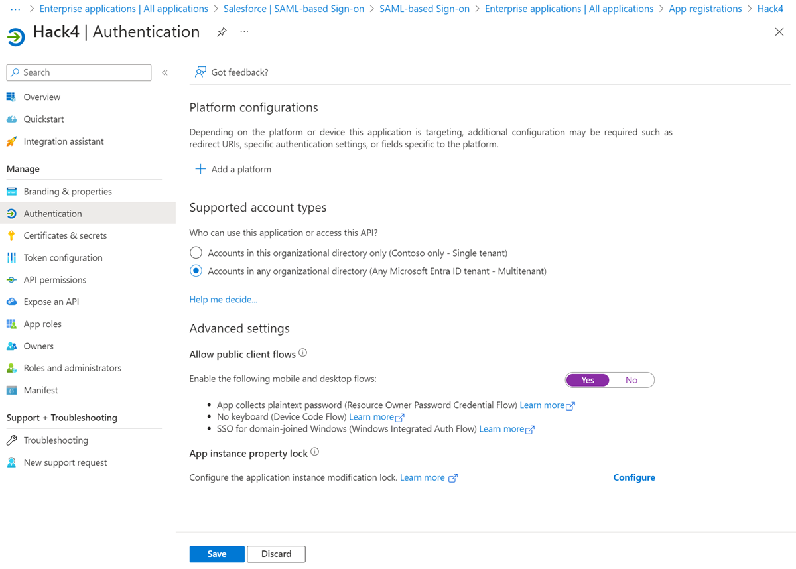Select multitenant account type option
The width and height of the screenshot is (796, 569).
coord(196,271)
